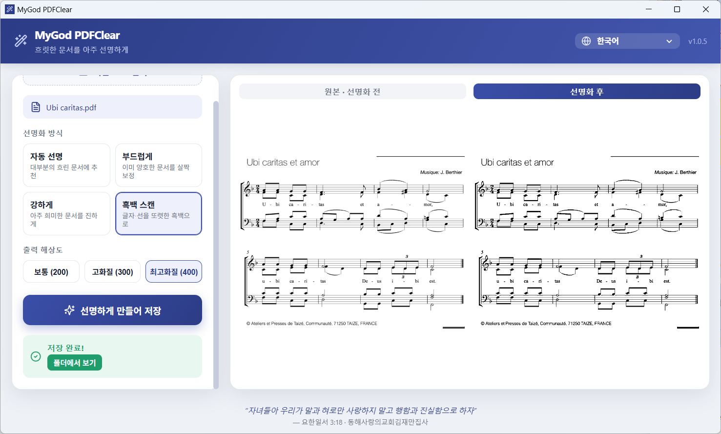
Task: Switch to the 원본 · 선명화 전 tab
Action: click(352, 91)
